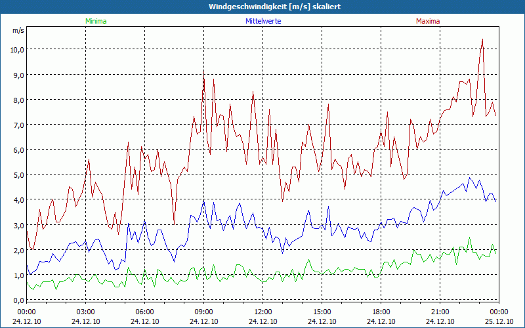This screenshot has height=328, width=525.
Task: Click the red Maxima peak above 10 m/s
Action: pos(482,39)
